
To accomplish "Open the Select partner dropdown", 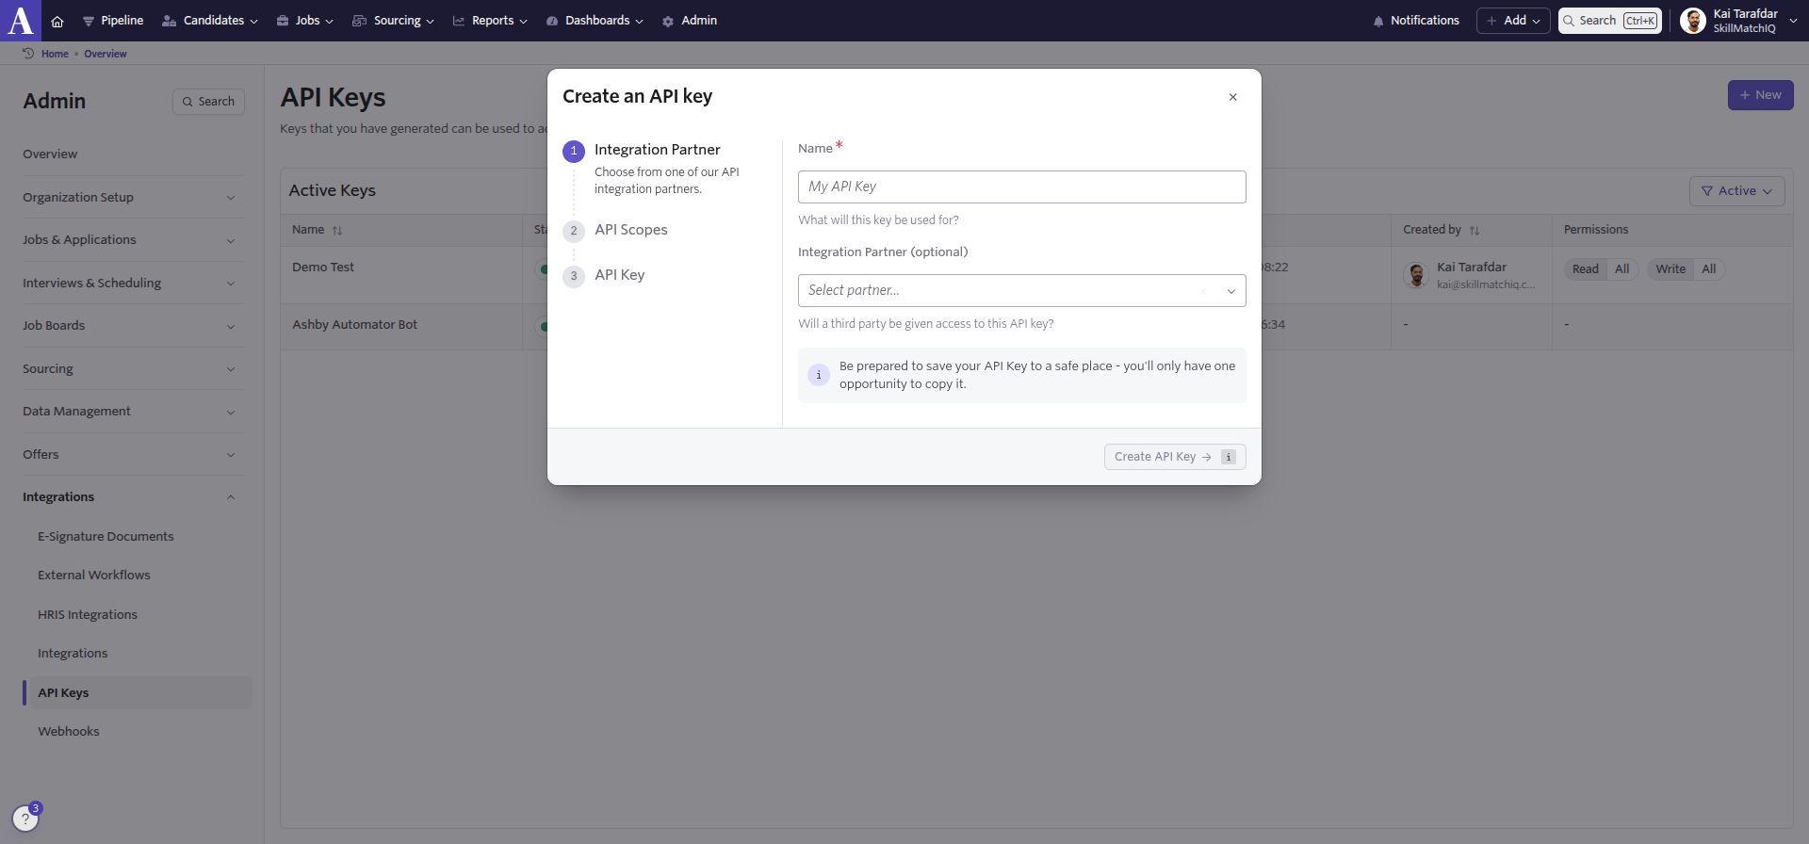I will [x=1021, y=290].
